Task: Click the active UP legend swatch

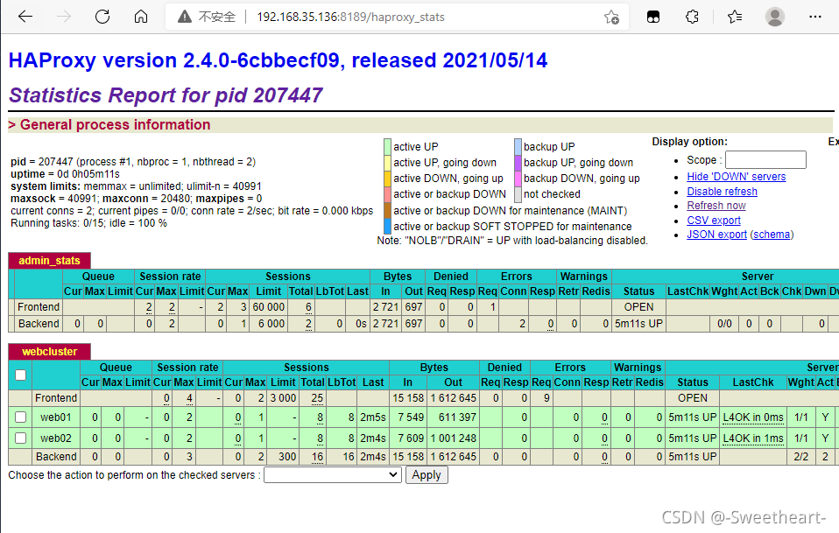Action: 387,146
